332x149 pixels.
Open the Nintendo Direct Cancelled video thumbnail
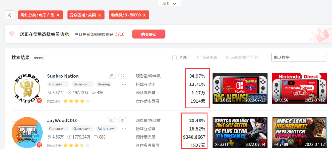[299, 88]
